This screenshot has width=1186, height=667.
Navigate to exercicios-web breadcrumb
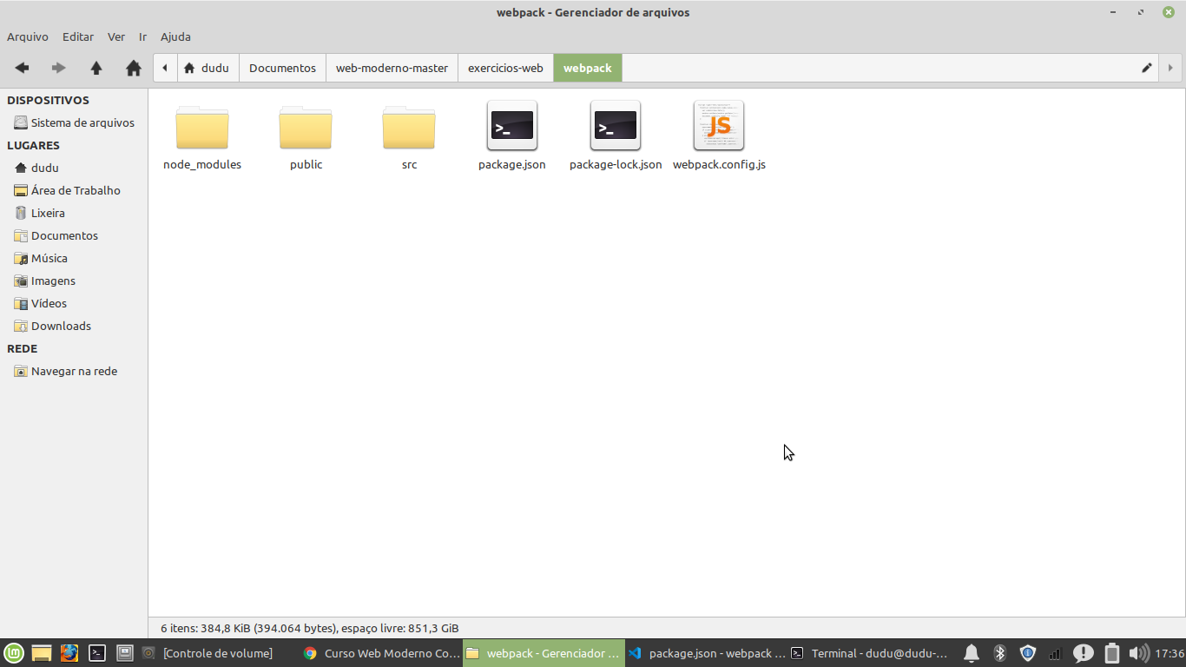(505, 68)
